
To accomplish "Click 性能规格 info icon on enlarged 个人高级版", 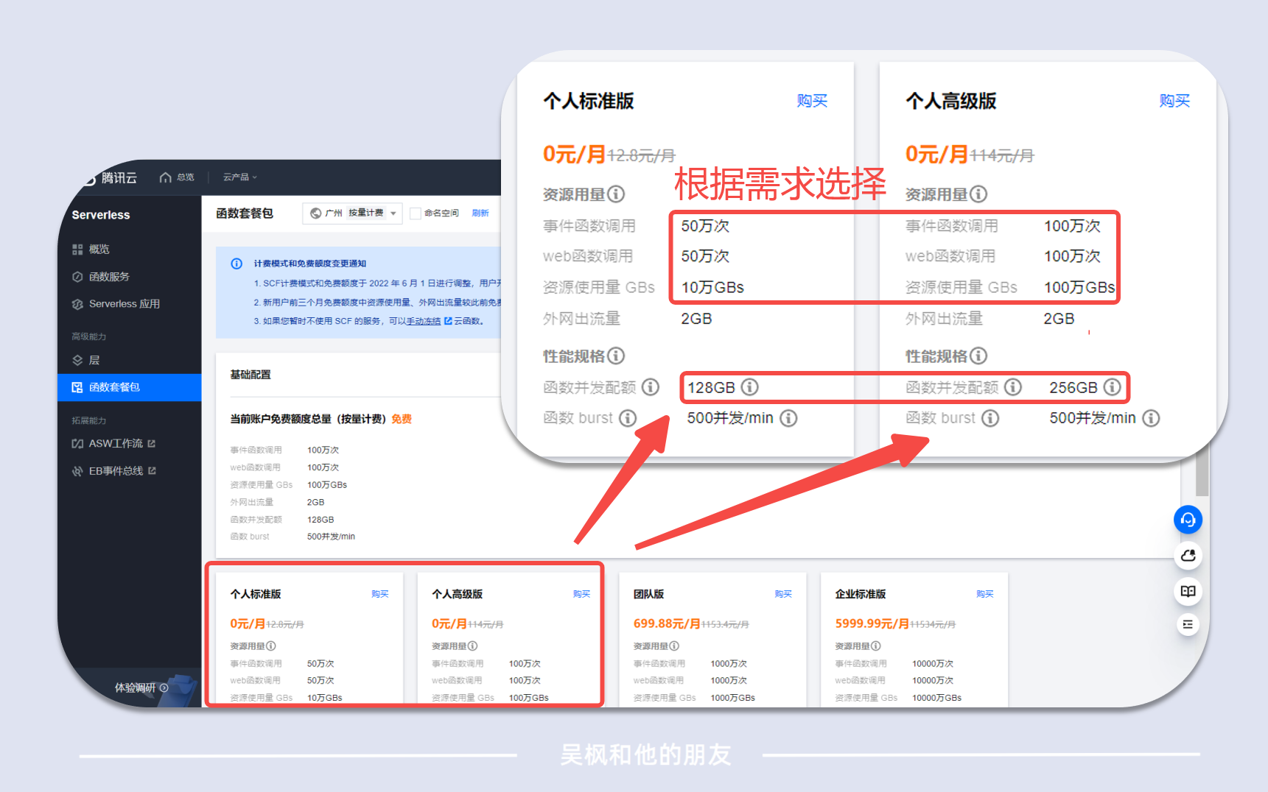I will tap(978, 356).
